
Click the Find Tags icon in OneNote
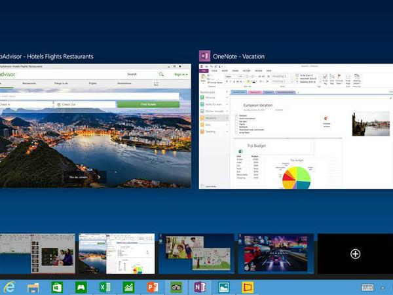[332, 79]
